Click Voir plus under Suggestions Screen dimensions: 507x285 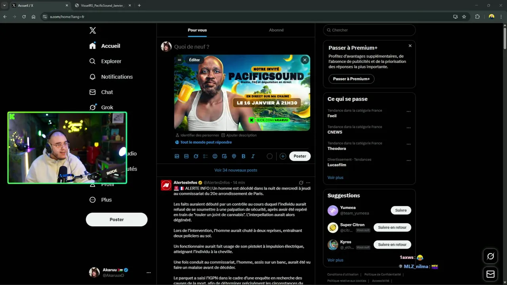(335, 260)
